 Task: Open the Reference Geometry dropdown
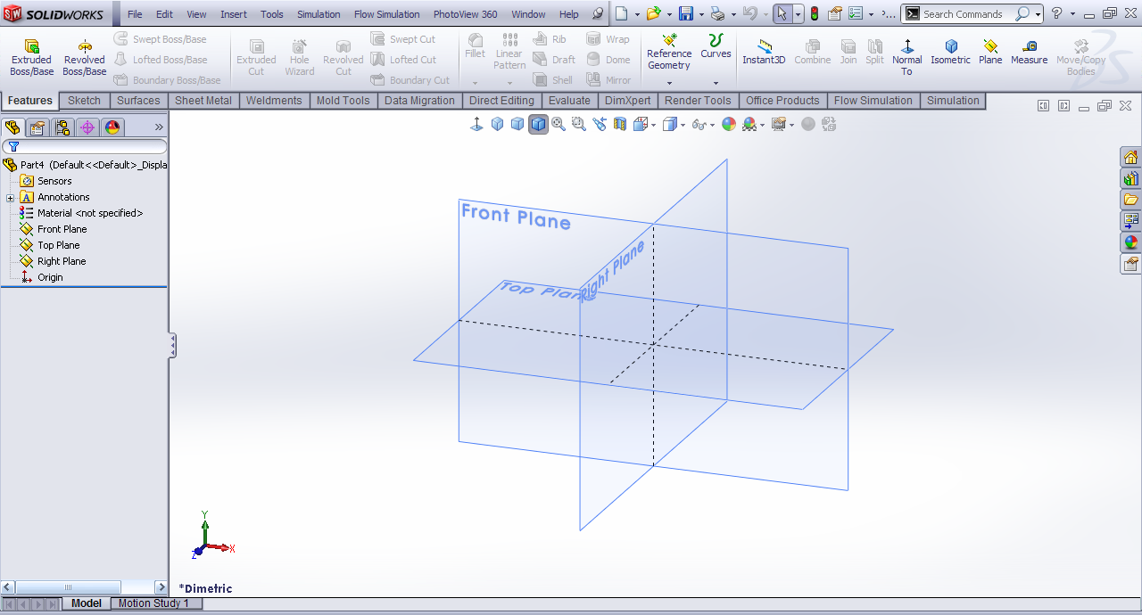[669, 83]
